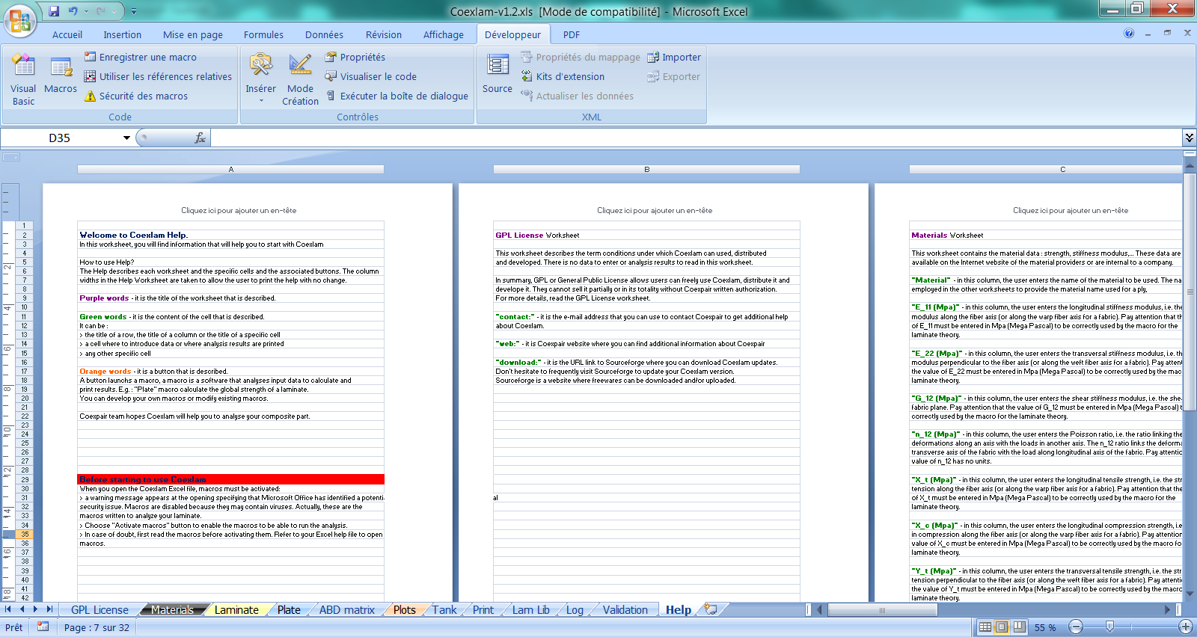Click header placeholder on first page
This screenshot has width=1197, height=637.
pos(238,211)
